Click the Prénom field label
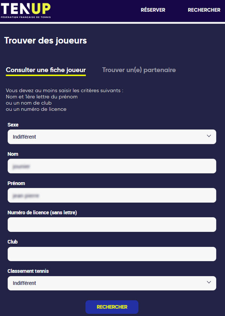This screenshot has width=225, height=316. 16,183
